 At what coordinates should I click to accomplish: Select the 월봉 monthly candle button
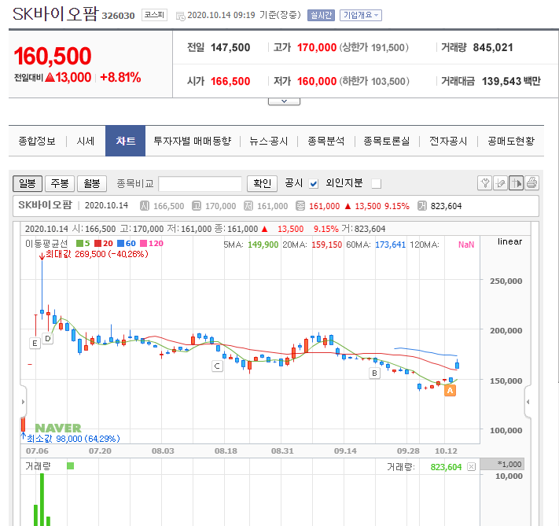(92, 184)
